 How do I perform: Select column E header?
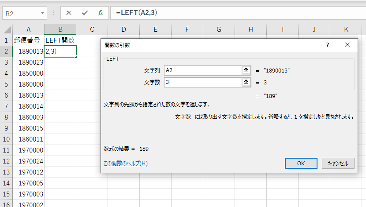pos(156,29)
